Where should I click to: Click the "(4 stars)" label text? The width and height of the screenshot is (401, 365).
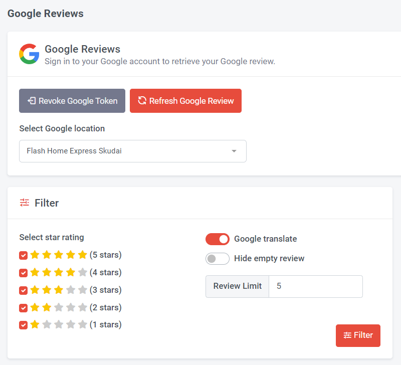pos(106,272)
